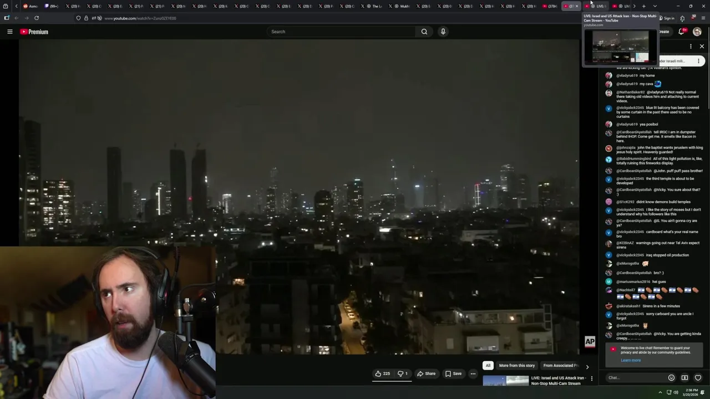710x399 pixels.
Task: Click the youtube.com address bar URL
Action: click(140, 18)
